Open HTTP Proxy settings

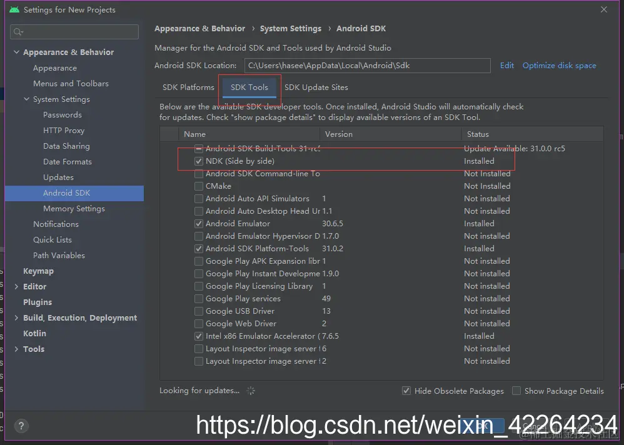pos(64,131)
